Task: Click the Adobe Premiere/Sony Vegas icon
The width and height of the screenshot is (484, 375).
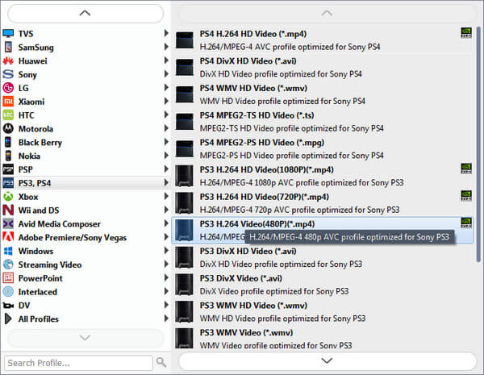Action: (x=8, y=237)
